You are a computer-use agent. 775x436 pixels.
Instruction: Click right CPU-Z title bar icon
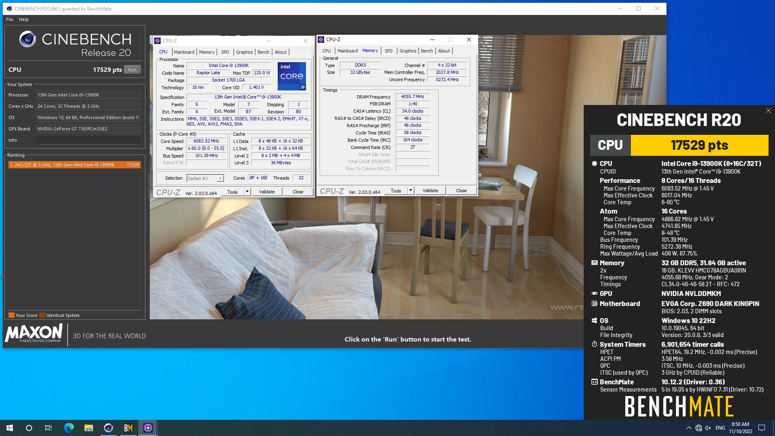coord(321,40)
